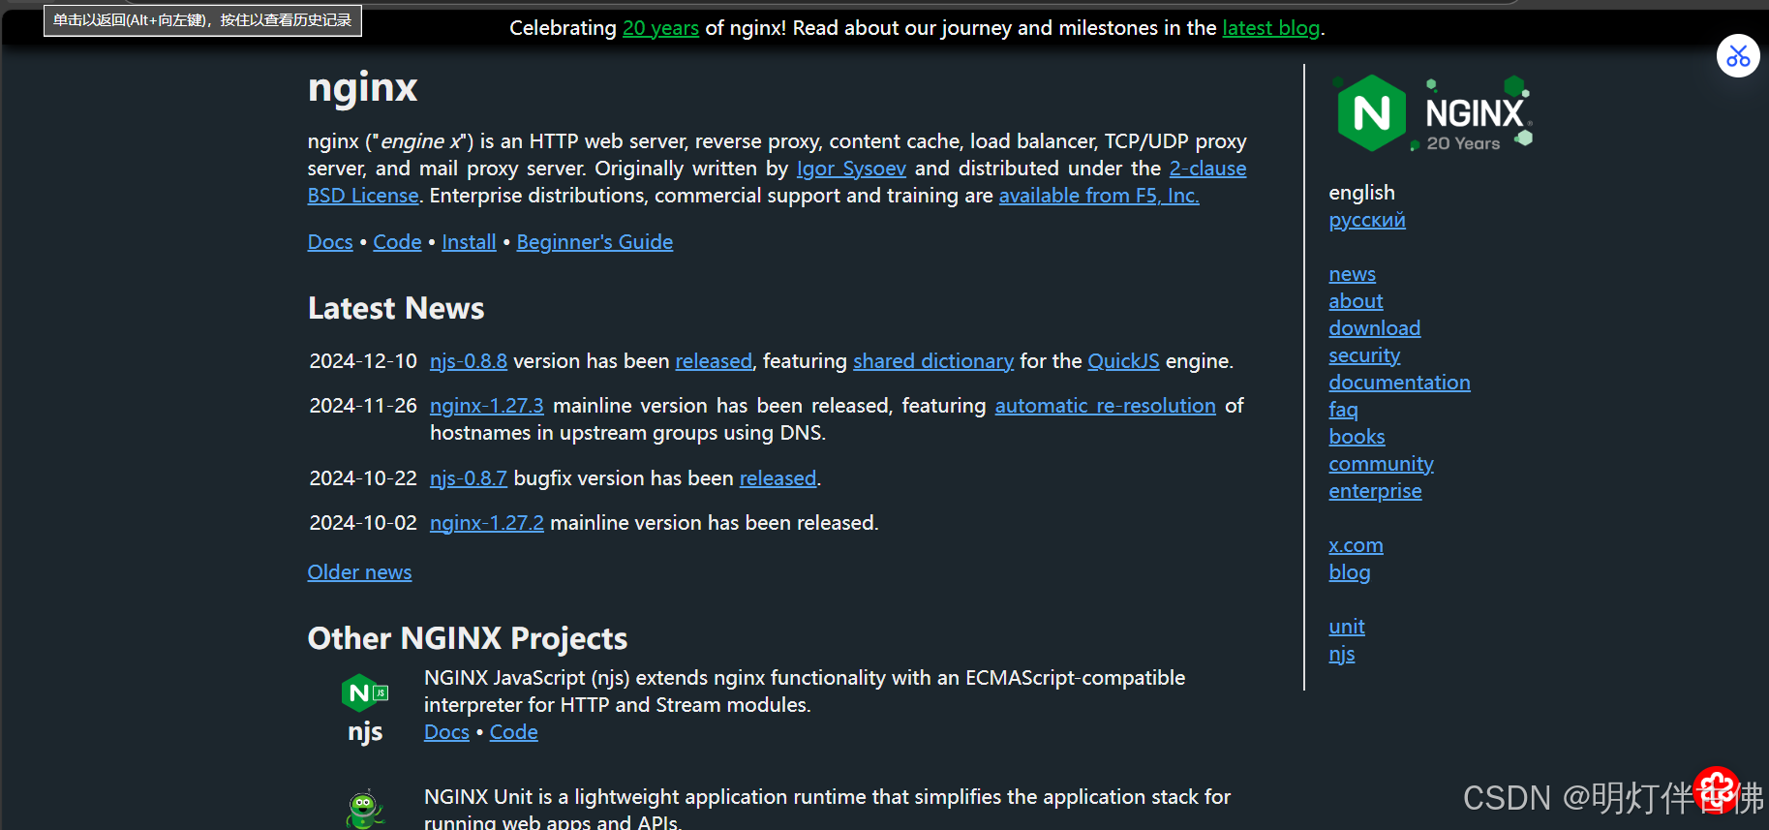Follow 'available from F5, Inc.' link
Screen dimensions: 1769x830
pos(1099,196)
